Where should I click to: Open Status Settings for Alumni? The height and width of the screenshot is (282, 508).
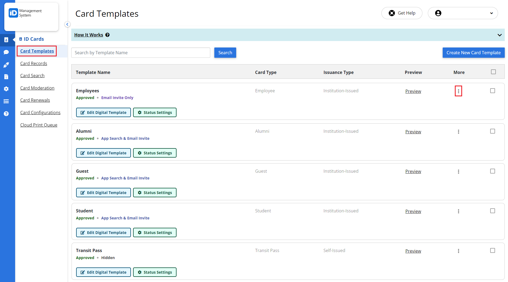[x=155, y=153]
